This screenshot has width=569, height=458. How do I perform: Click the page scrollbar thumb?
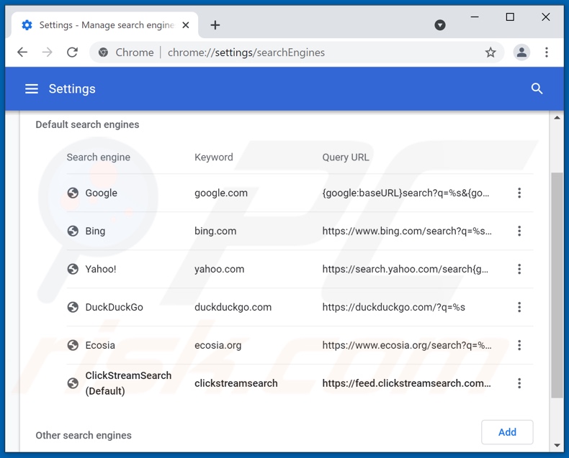[557, 285]
